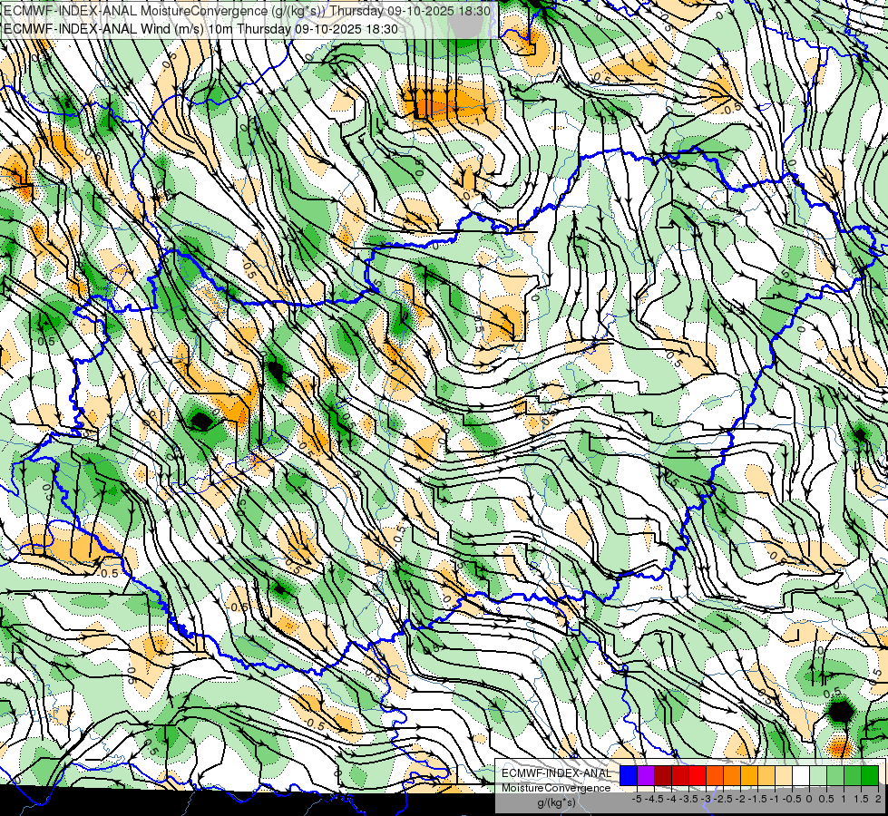Image resolution: width=888 pixels, height=816 pixels.
Task: Click the Wind (m/s) 10m title line
Action: coord(200,29)
